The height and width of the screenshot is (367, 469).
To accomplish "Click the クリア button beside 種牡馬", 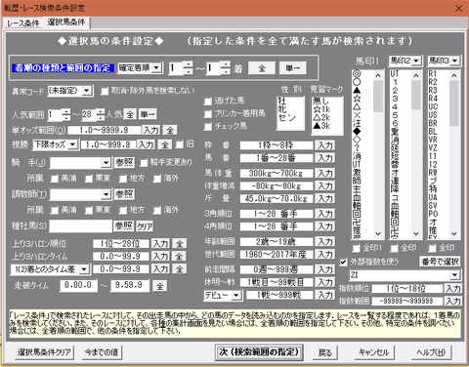I will point(145,226).
